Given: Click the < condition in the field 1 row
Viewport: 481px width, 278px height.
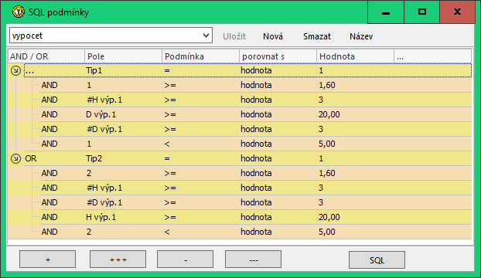Looking at the screenshot, I should (167, 144).
